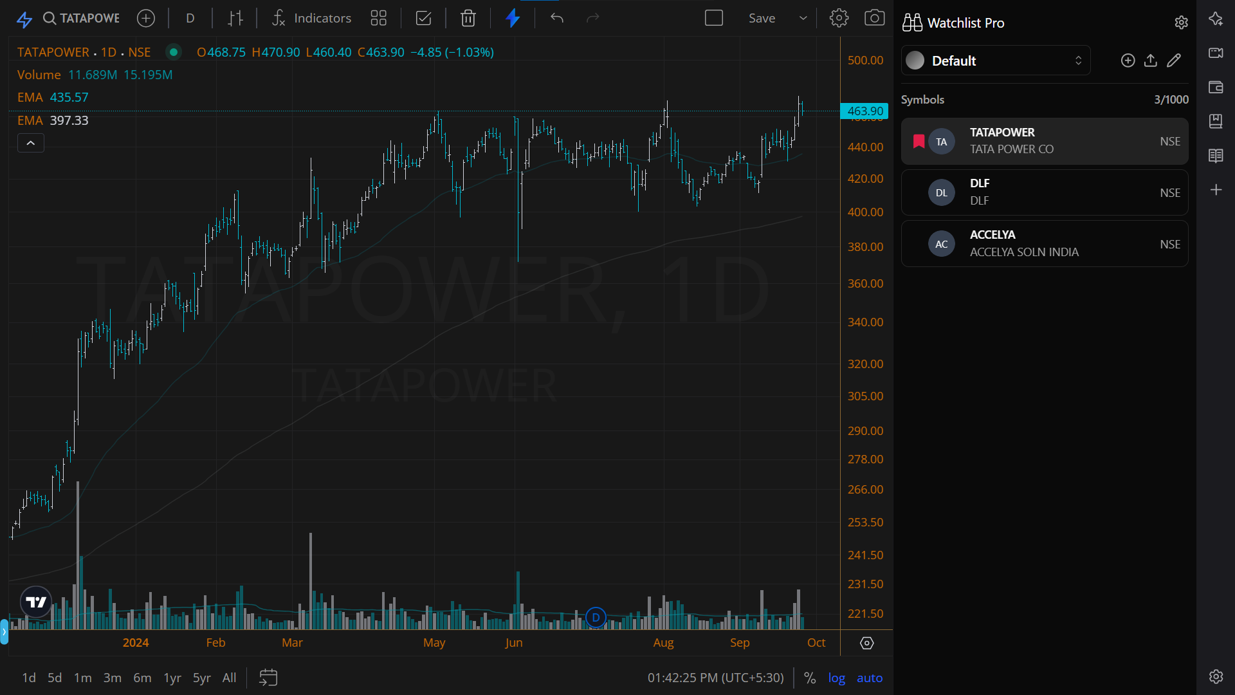Viewport: 1235px width, 695px height.
Task: Open the layout templates grid icon
Action: (379, 18)
